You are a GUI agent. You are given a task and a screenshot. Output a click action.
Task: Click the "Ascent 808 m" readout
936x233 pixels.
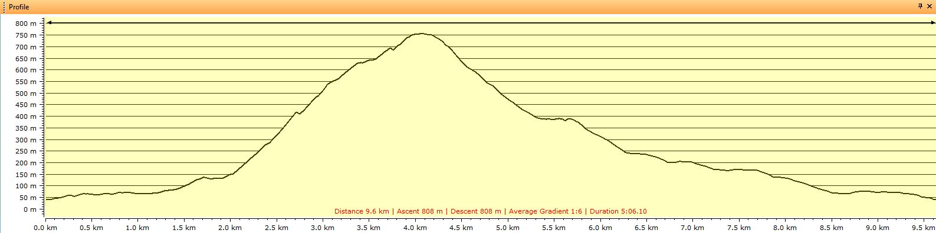419,211
